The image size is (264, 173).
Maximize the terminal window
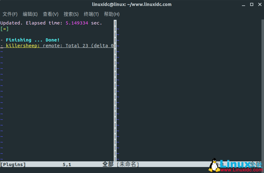click(252, 4)
